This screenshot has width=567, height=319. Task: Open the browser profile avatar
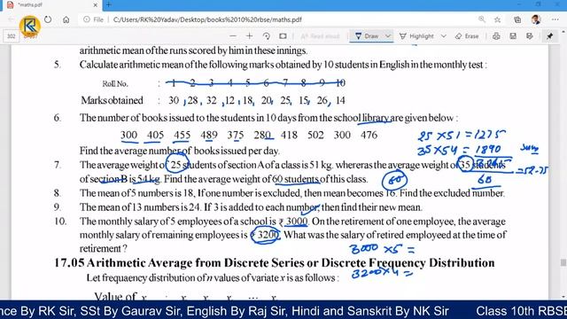[x=536, y=19]
